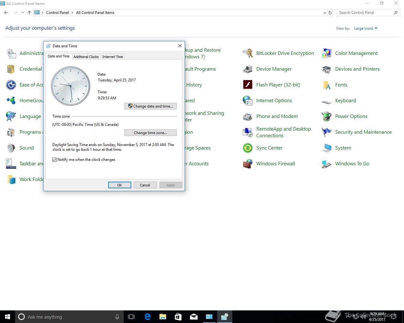Expand the View by Large icons dropdown
This screenshot has height=323, width=404.
(x=365, y=28)
